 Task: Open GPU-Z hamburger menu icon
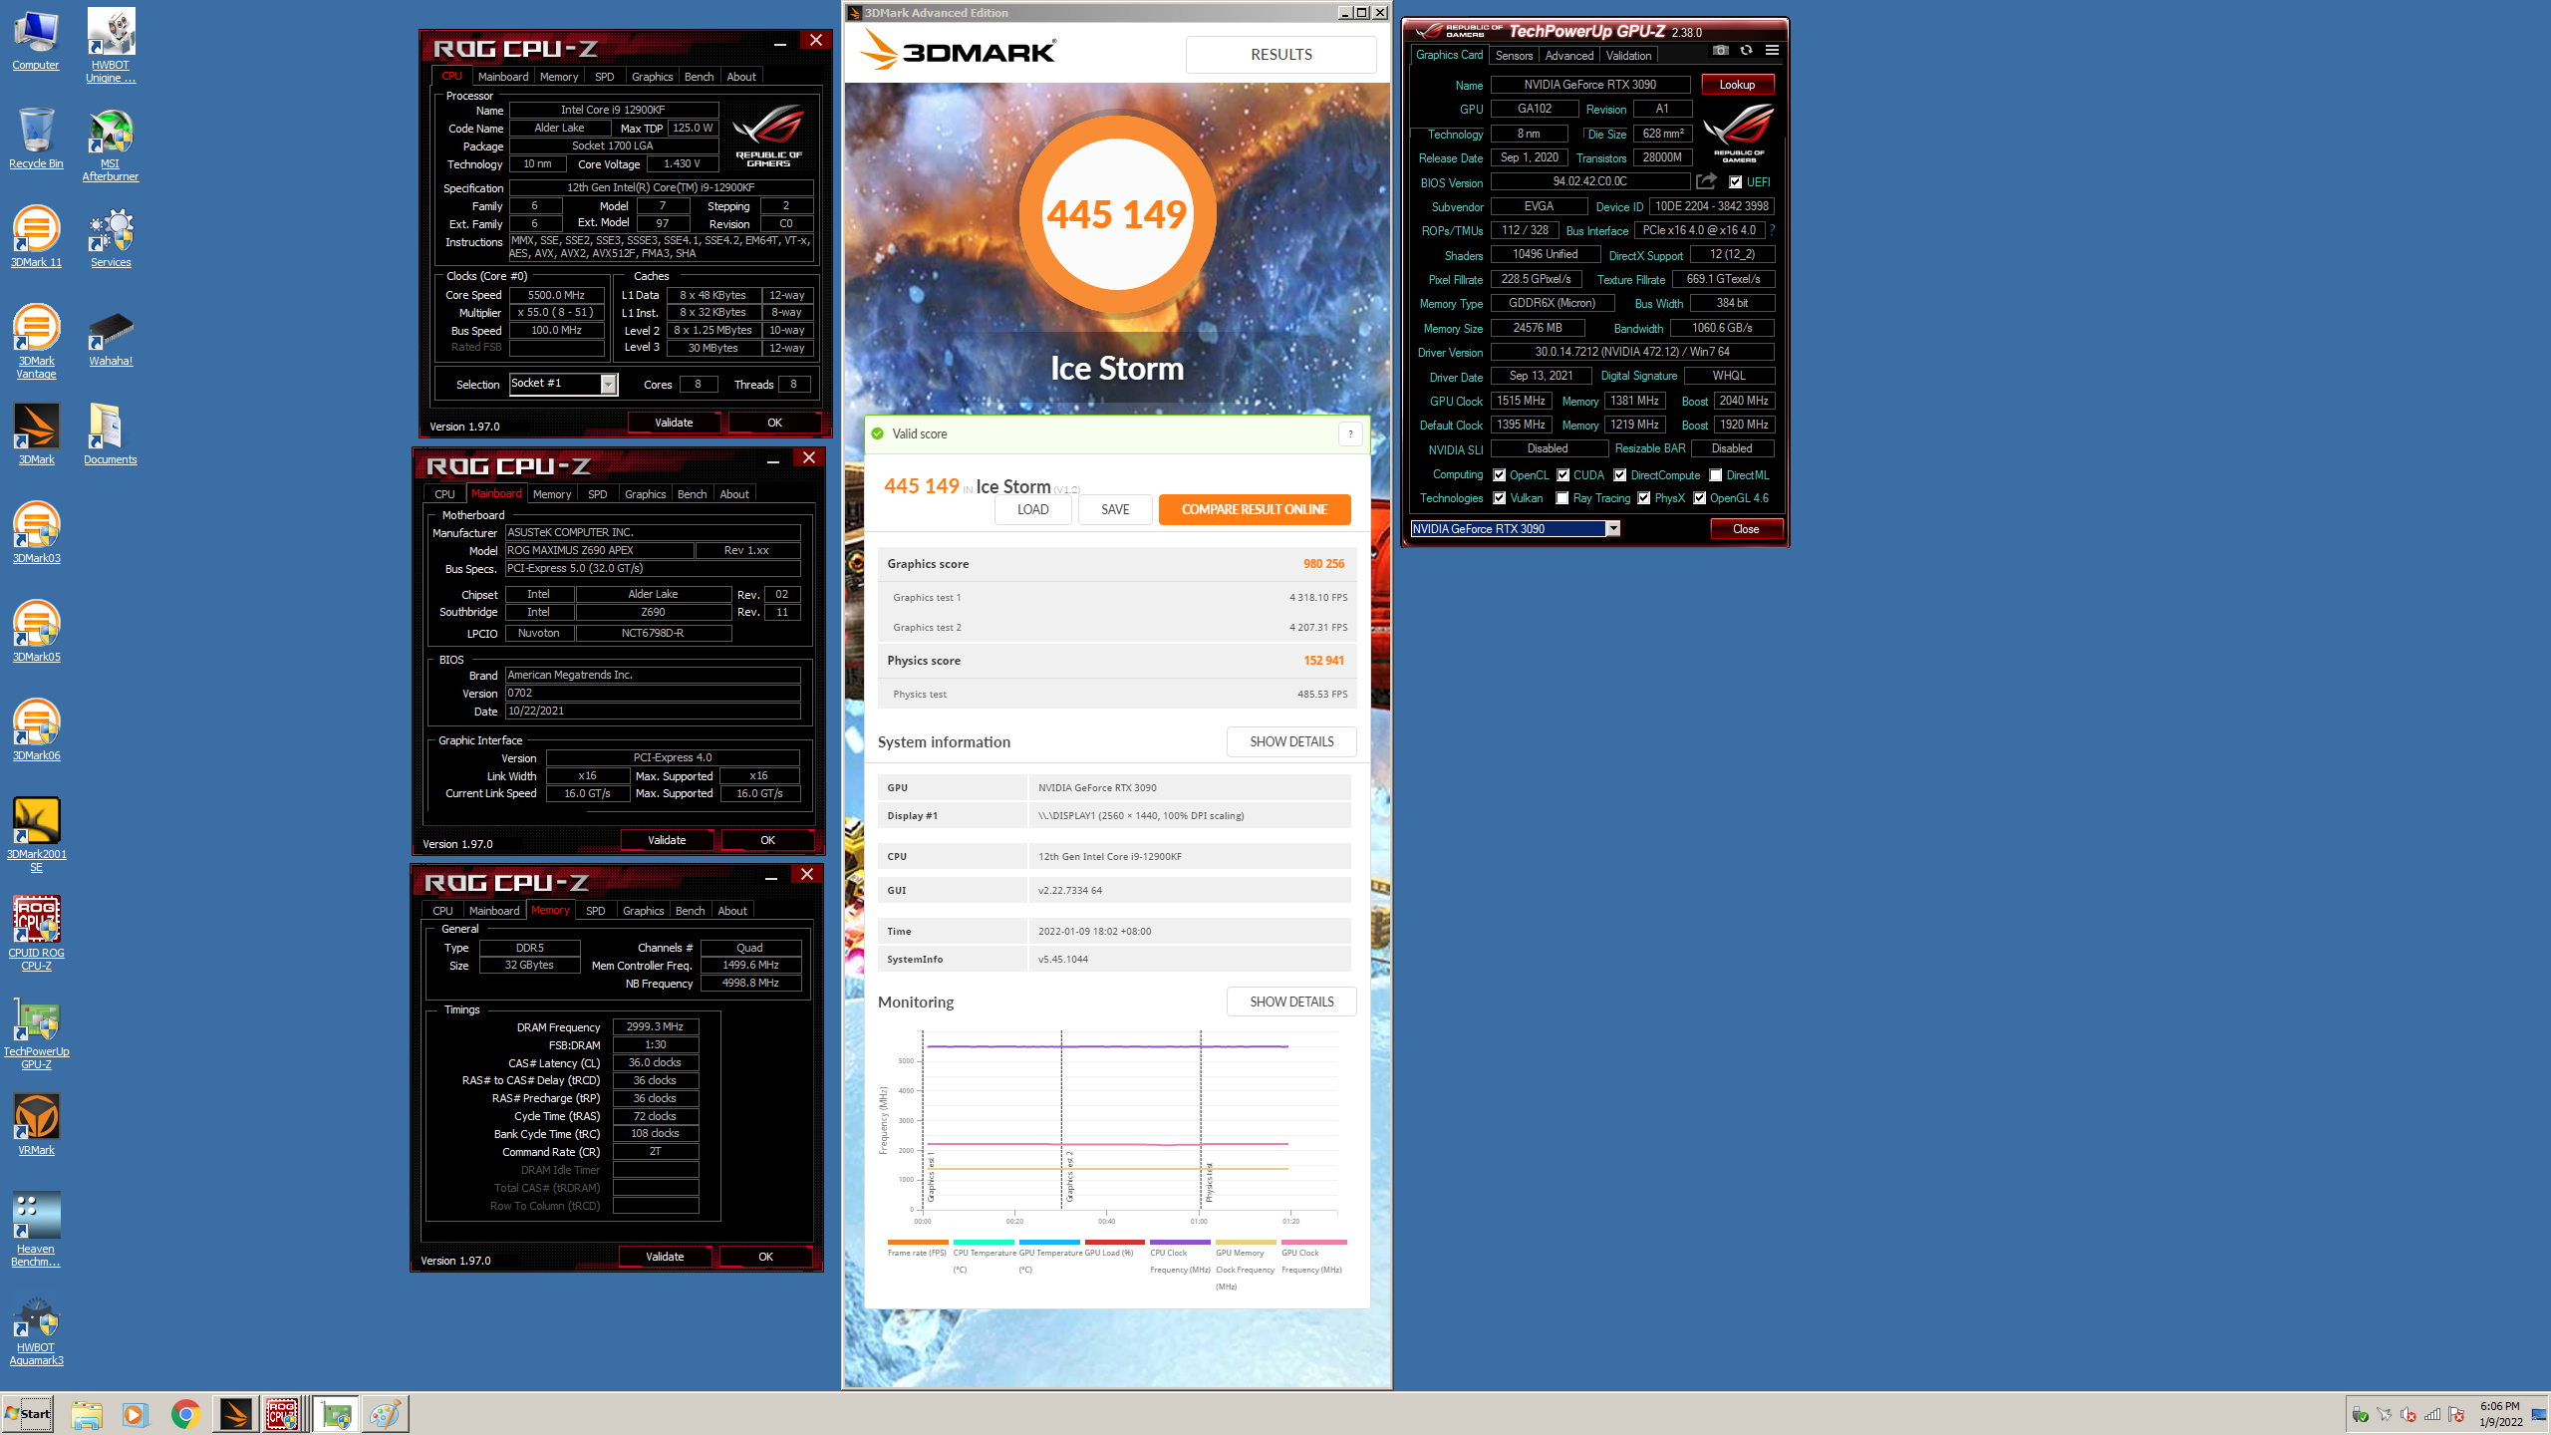pos(1772,50)
